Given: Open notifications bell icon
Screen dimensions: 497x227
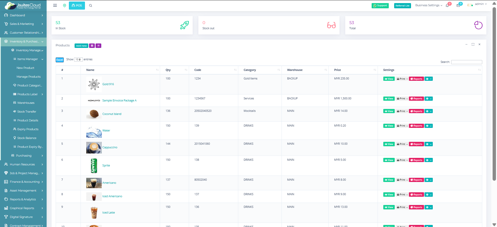Looking at the screenshot, I should click(447, 5).
